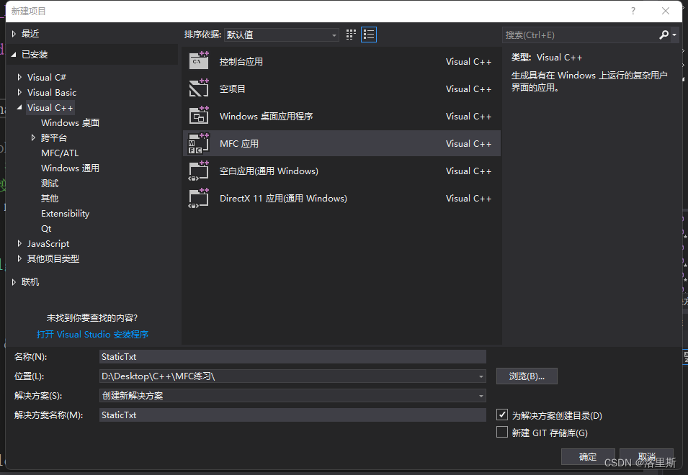688x475 pixels.
Task: Select 其他 category under Visual C++
Action: 50,198
